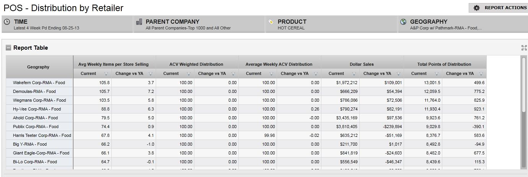
Task: Open filter for Average Weekly ACV Change vs YA
Action: pos(316,74)
